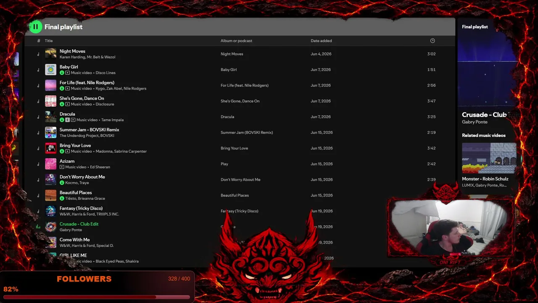Sort by the Album or podcast column
Viewport: 538px width, 303px height.
coord(236,41)
